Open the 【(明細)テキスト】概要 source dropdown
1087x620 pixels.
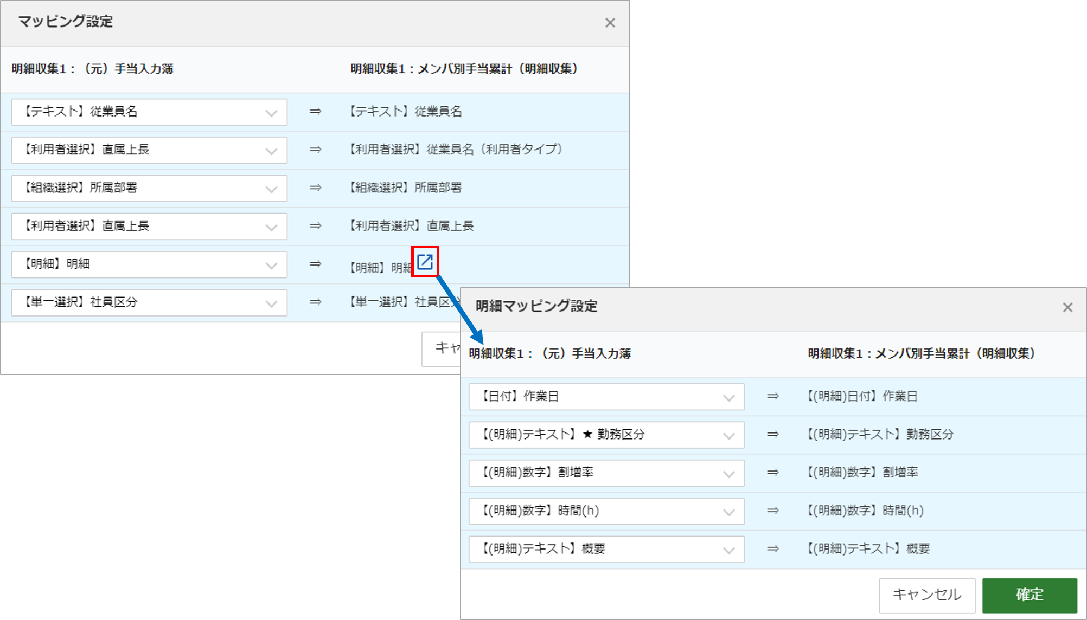[606, 550]
